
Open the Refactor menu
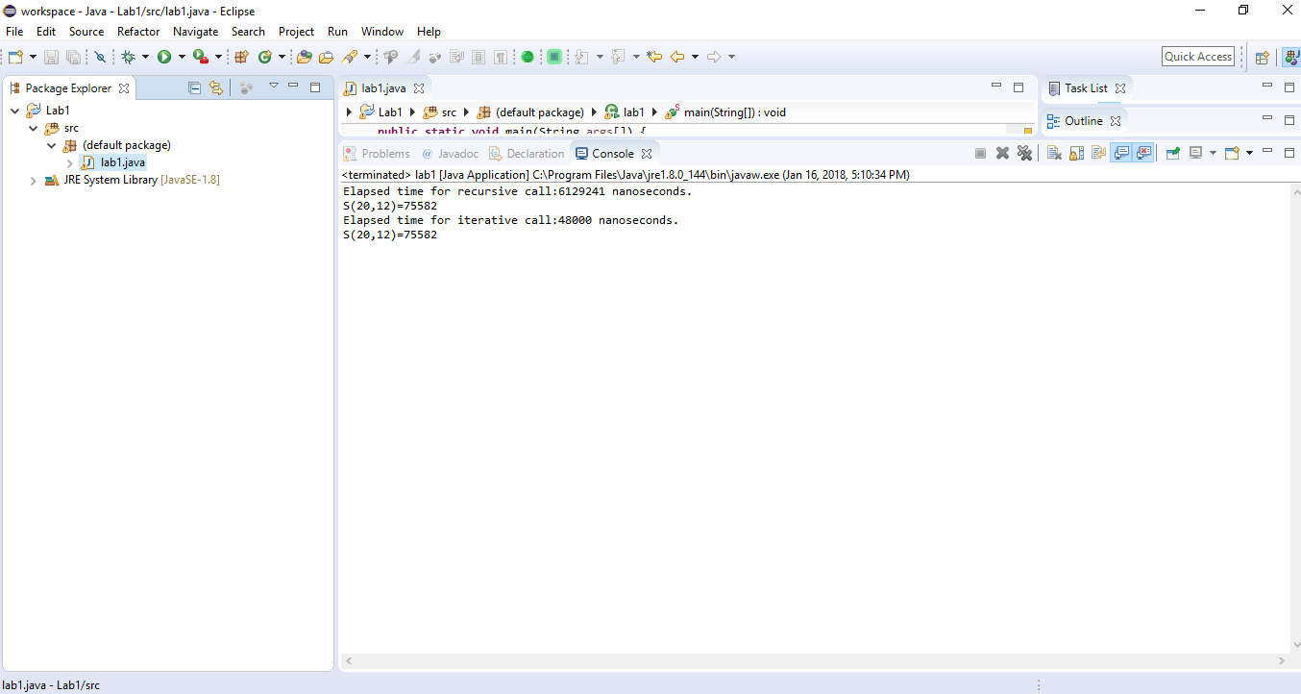pyautogui.click(x=138, y=32)
